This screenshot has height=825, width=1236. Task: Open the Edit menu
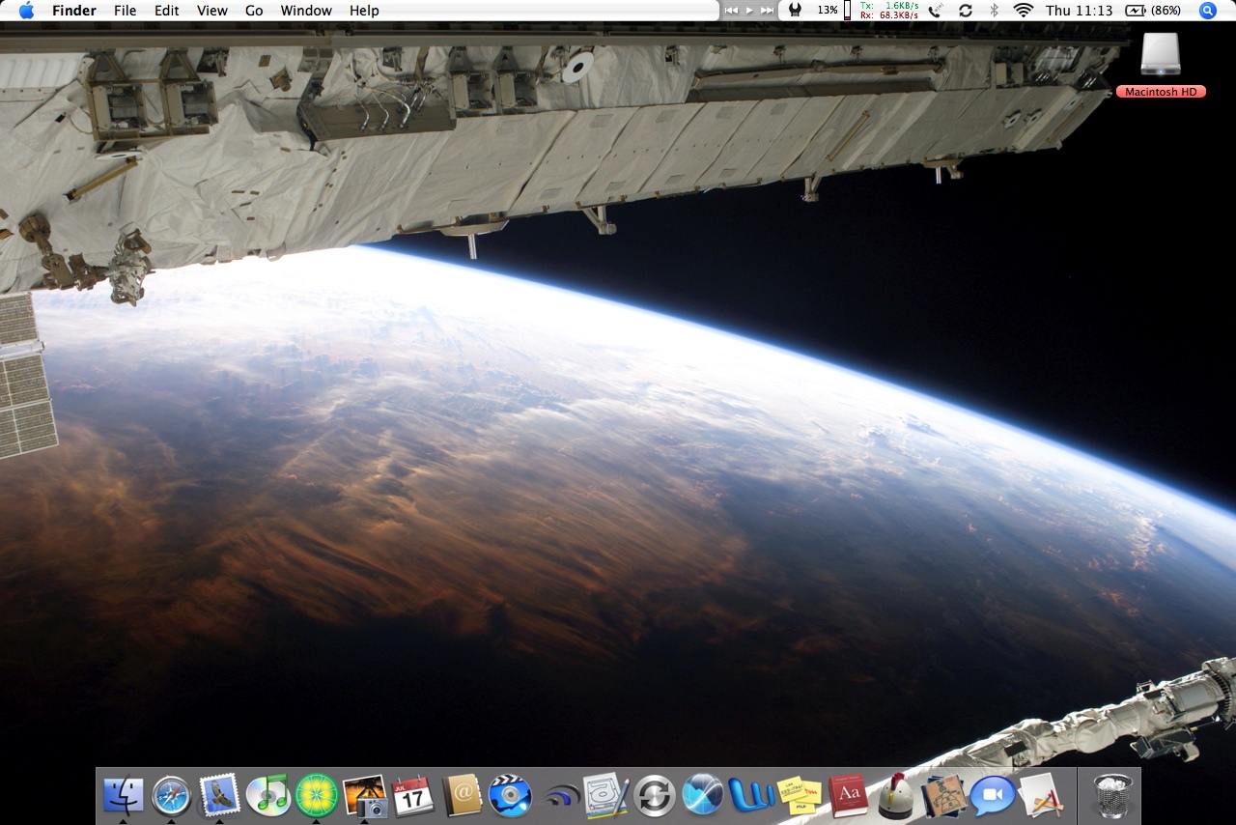[x=167, y=11]
